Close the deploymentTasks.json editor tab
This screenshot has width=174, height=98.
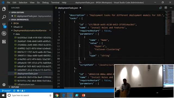(x=80, y=8)
